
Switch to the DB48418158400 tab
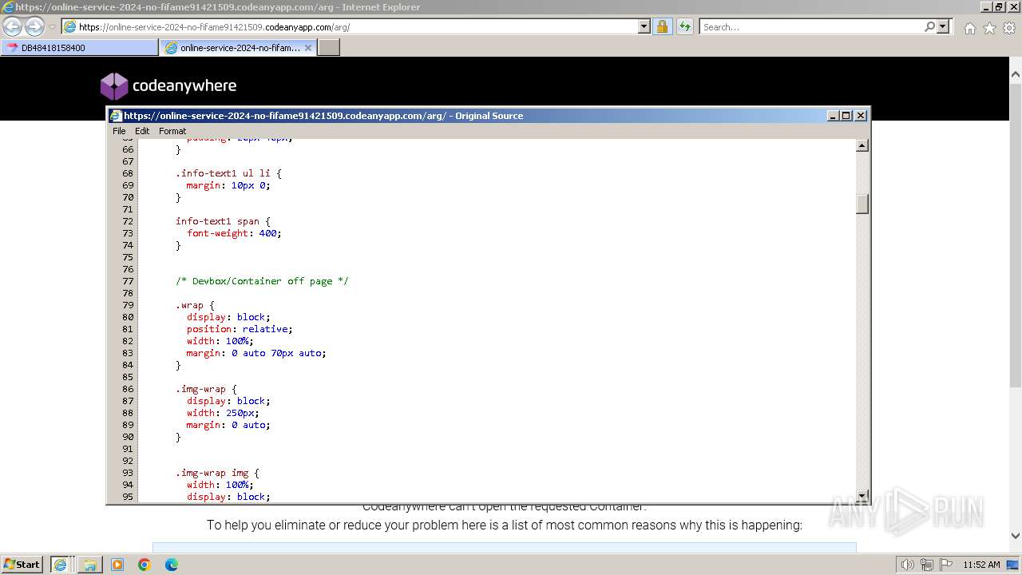(x=80, y=48)
